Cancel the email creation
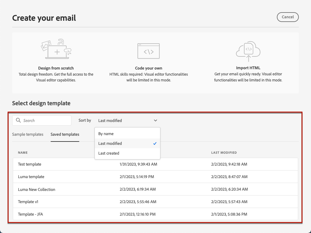The width and height of the screenshot is (311, 233). (x=288, y=17)
